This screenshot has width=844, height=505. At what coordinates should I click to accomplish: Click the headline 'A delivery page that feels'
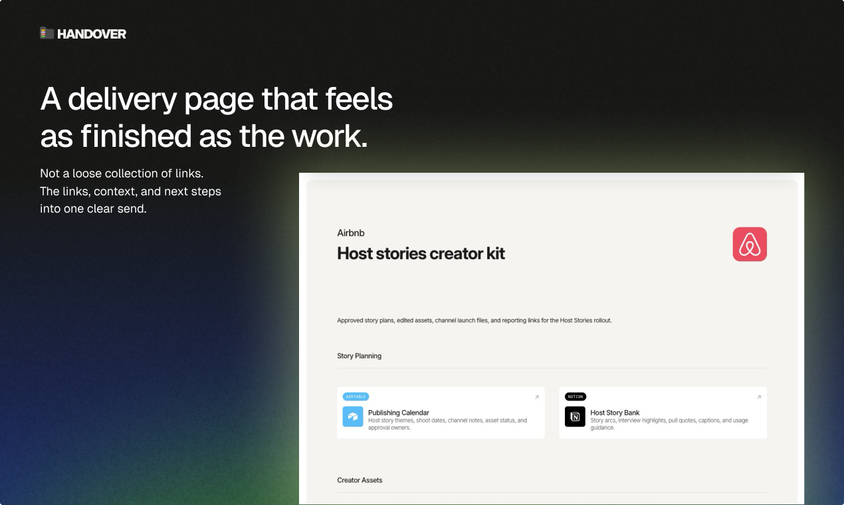point(217,99)
